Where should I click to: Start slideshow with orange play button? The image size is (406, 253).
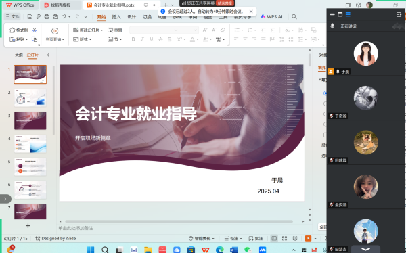click(x=308, y=238)
